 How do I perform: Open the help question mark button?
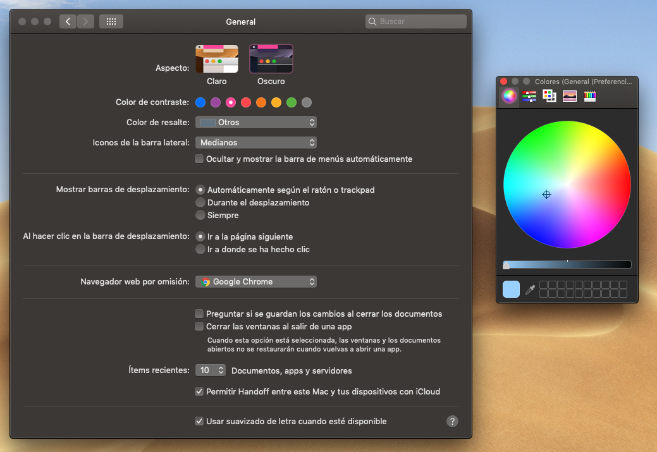(x=452, y=421)
